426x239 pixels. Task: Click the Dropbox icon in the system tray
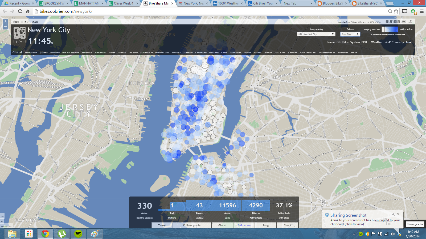pyautogui.click(x=399, y=234)
